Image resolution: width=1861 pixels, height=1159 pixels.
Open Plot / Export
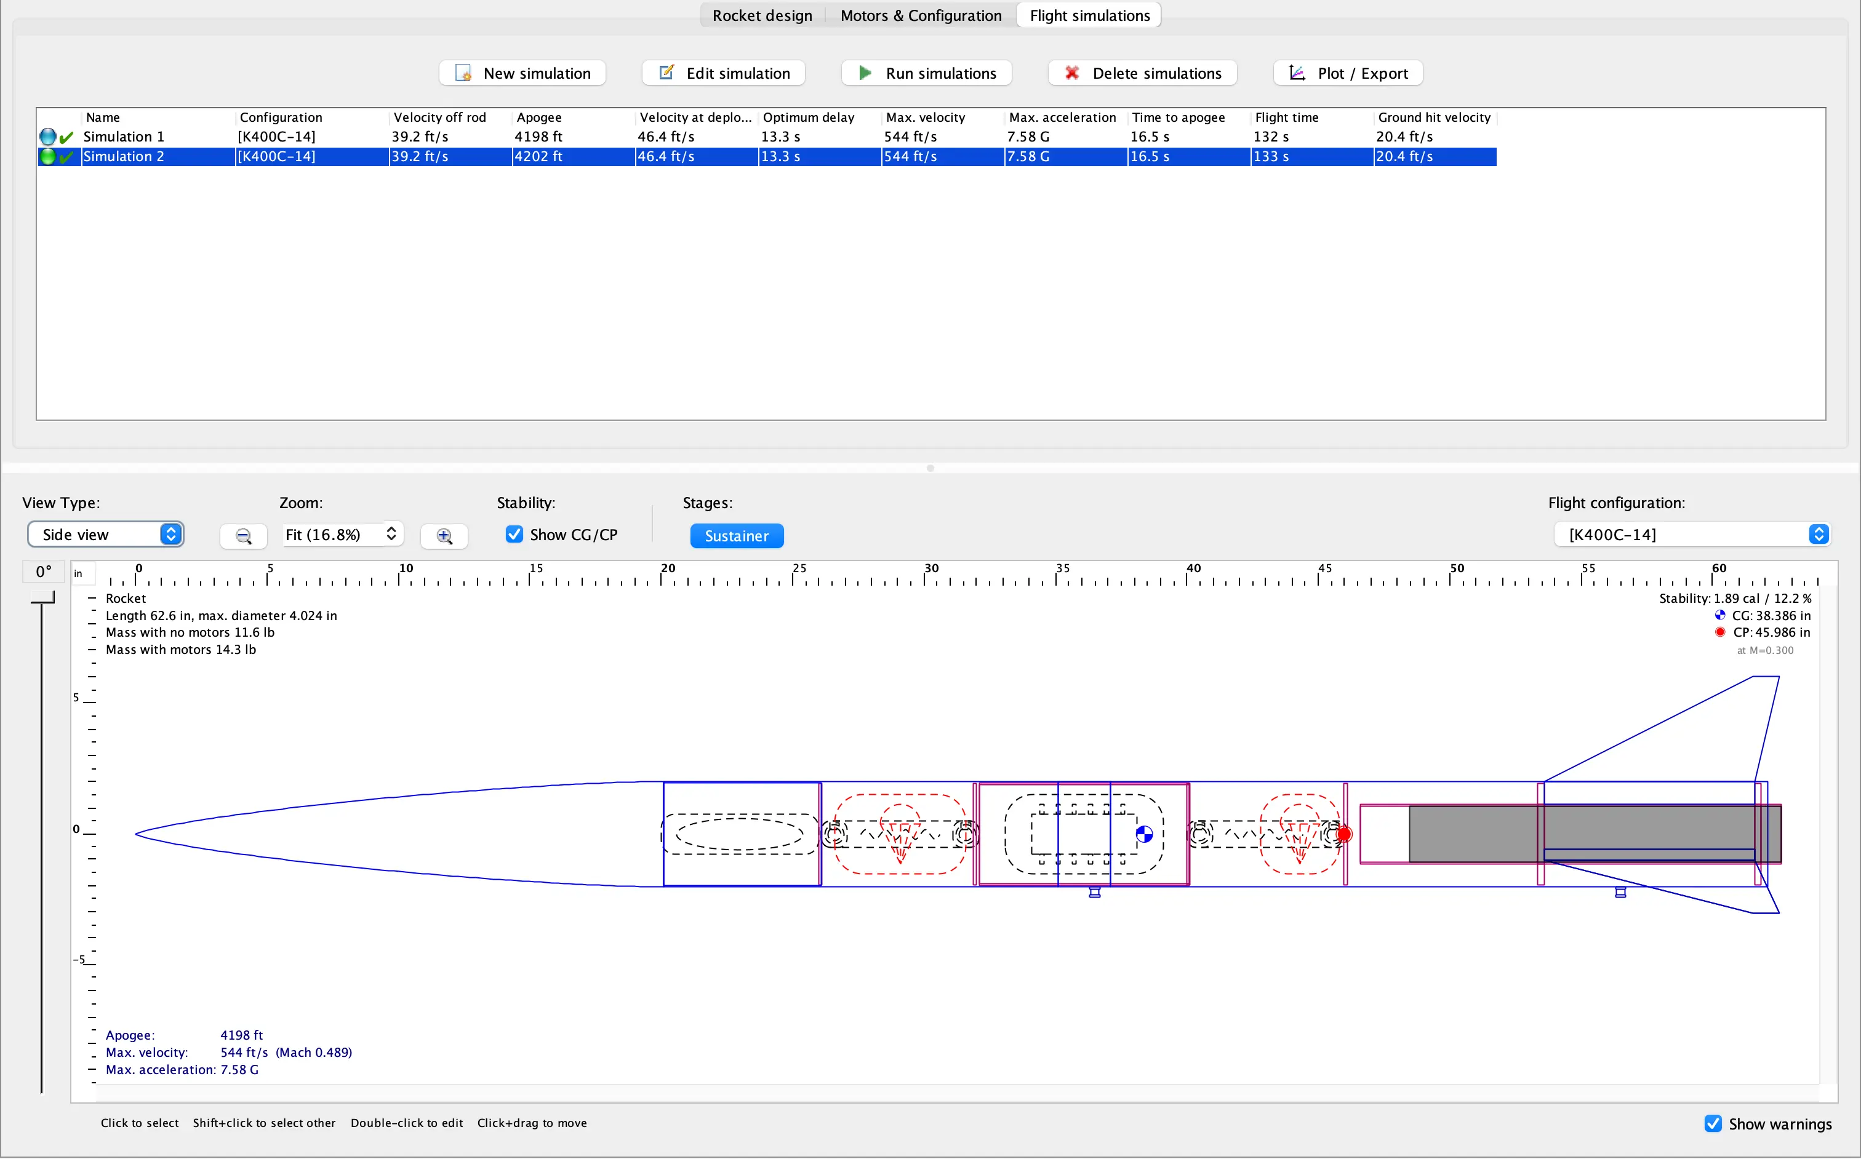coord(1348,73)
